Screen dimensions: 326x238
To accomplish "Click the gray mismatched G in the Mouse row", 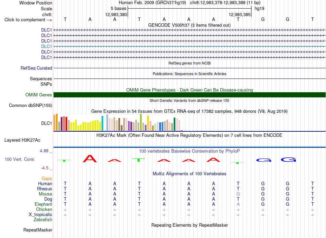I will point(238,194).
